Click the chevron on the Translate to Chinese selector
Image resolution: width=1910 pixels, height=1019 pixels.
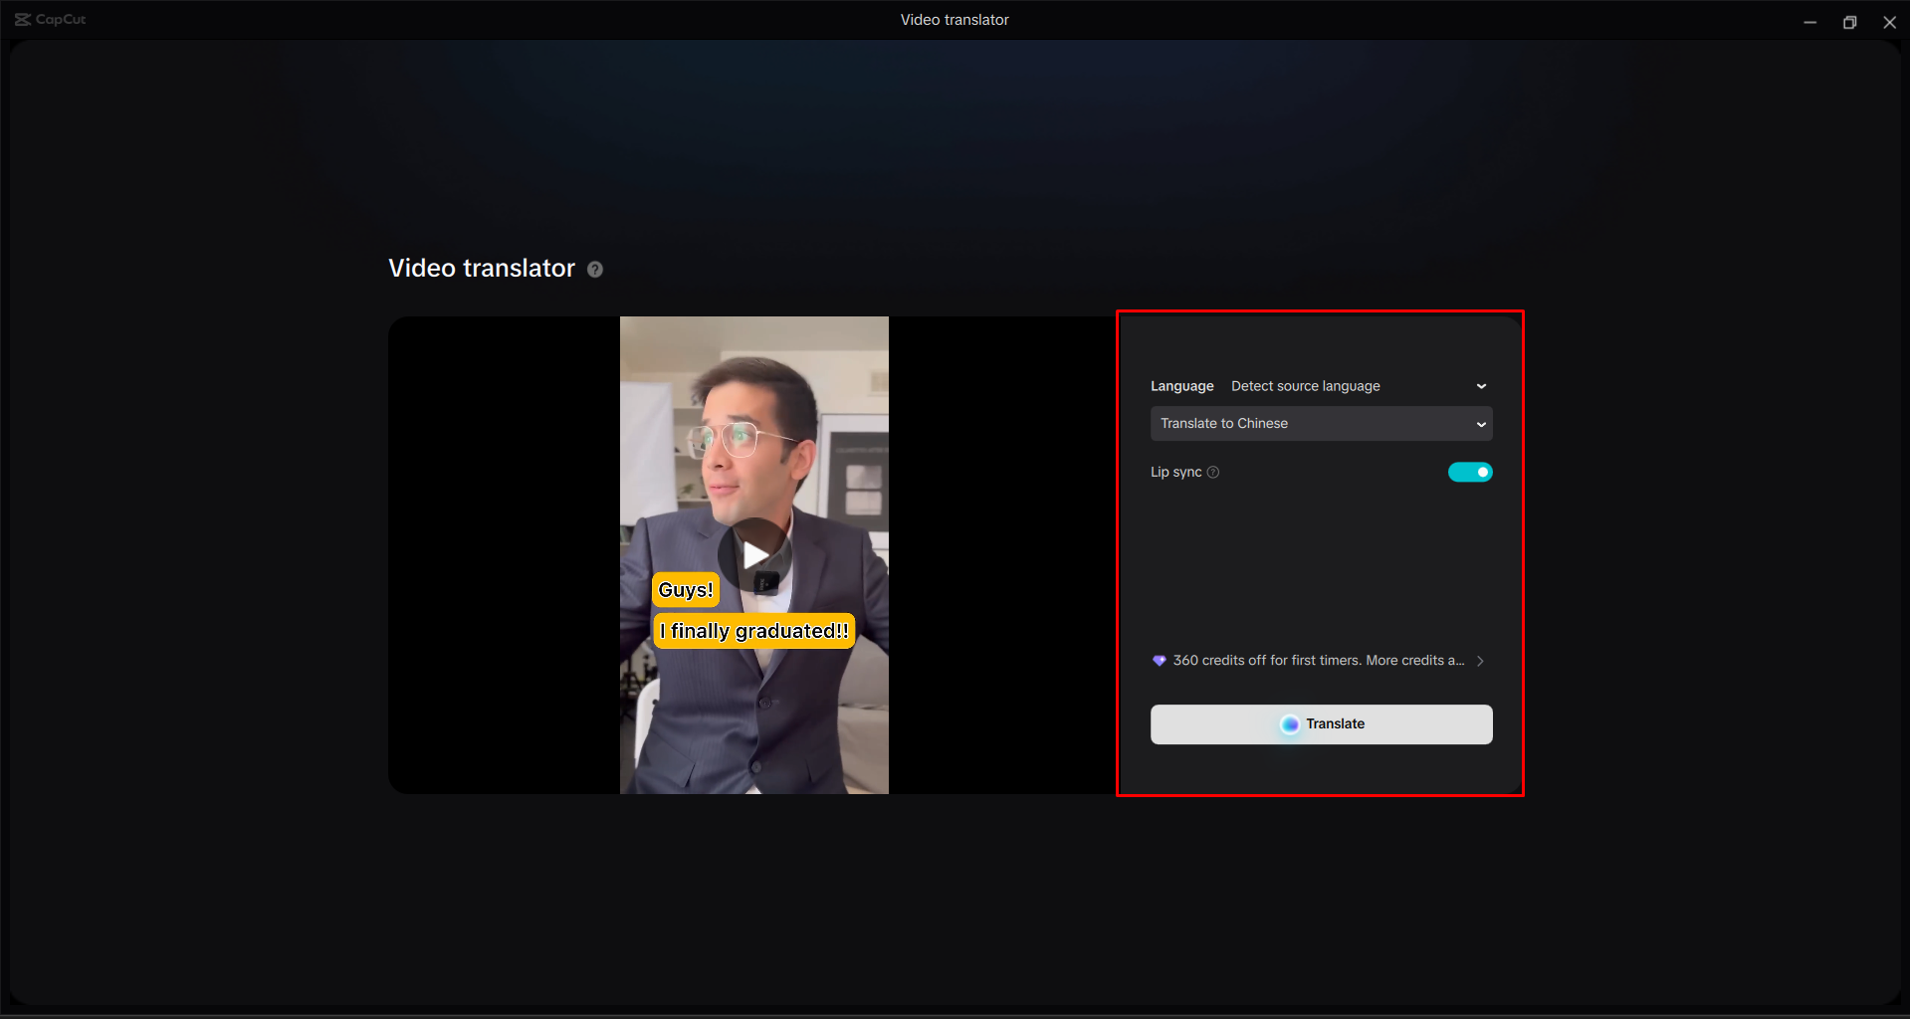(1481, 424)
